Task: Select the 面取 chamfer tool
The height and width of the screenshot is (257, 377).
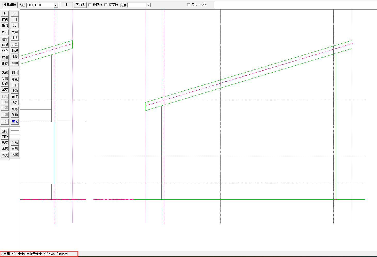Action: [15, 97]
